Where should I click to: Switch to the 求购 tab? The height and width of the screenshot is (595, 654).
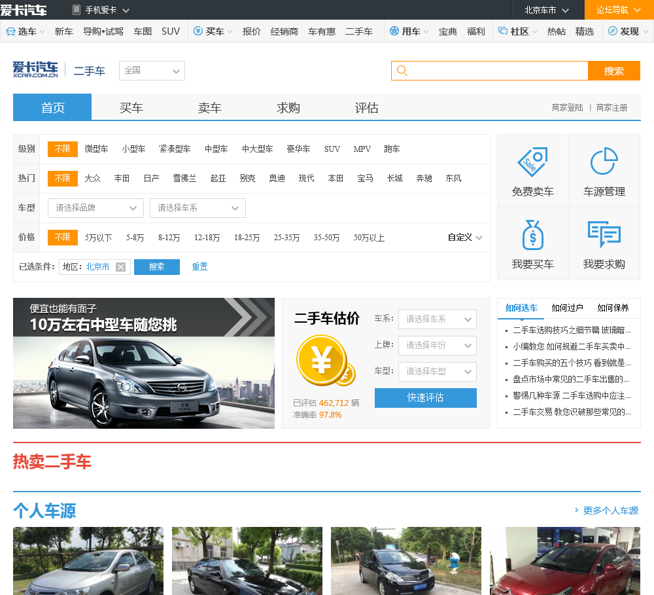point(288,108)
